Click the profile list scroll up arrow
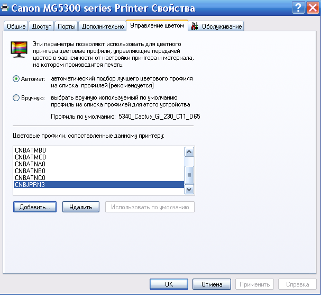This screenshot has height=295, width=321. [189, 152]
